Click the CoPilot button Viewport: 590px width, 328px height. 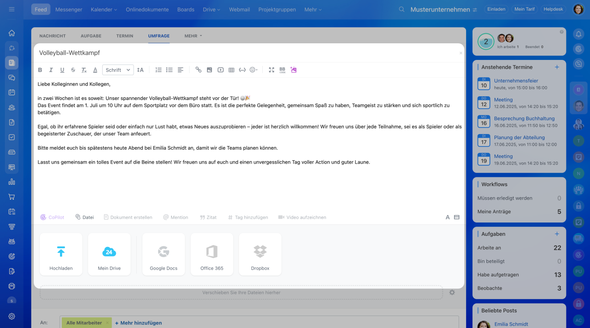pos(52,217)
